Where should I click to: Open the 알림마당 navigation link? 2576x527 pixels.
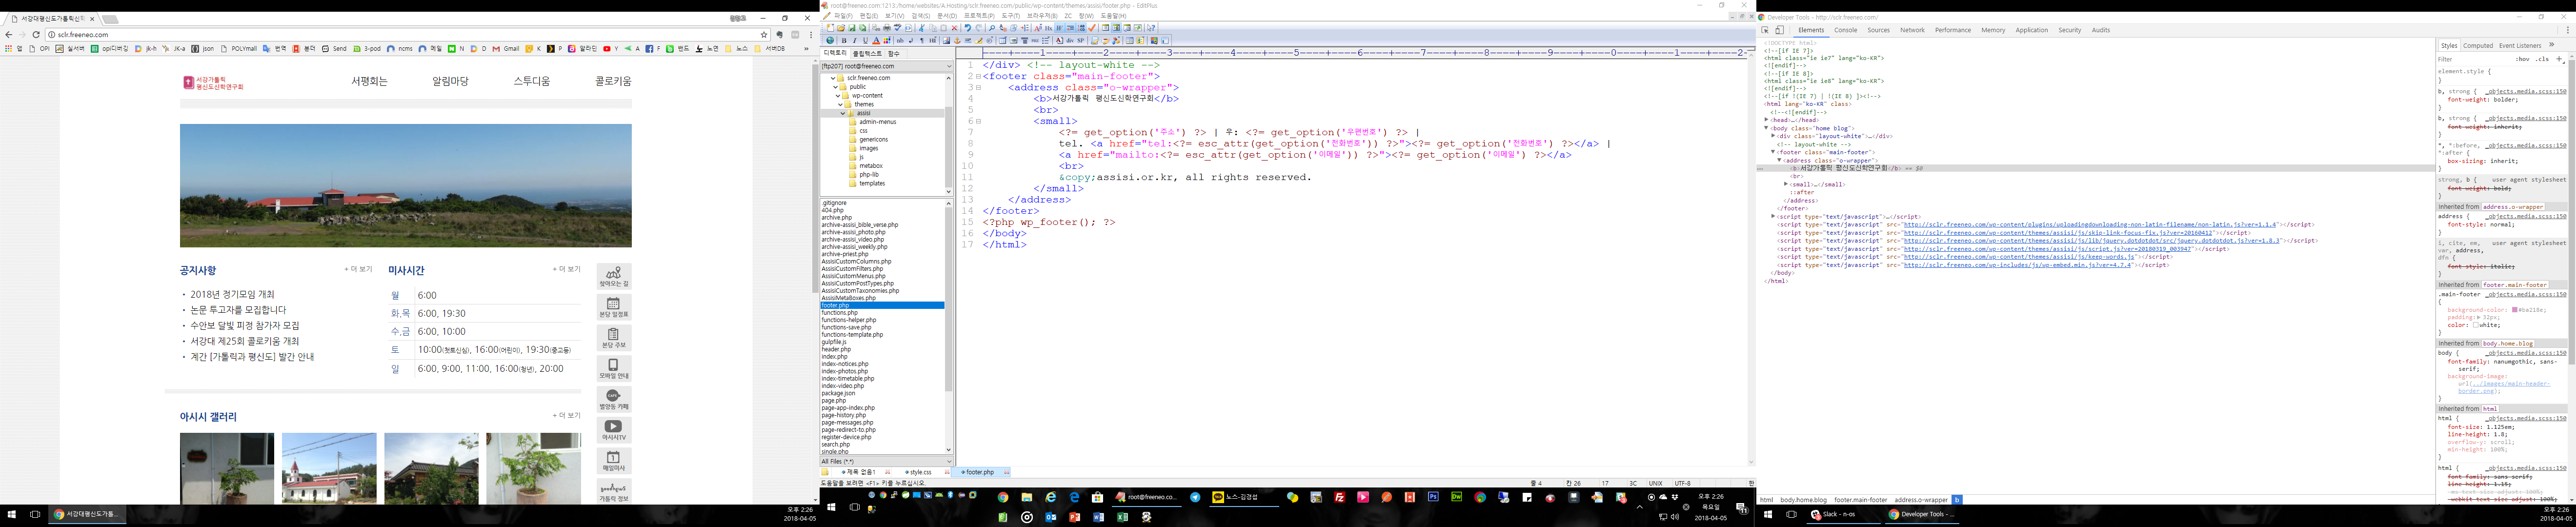click(450, 82)
